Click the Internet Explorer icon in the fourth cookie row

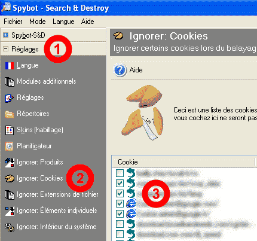(131, 203)
